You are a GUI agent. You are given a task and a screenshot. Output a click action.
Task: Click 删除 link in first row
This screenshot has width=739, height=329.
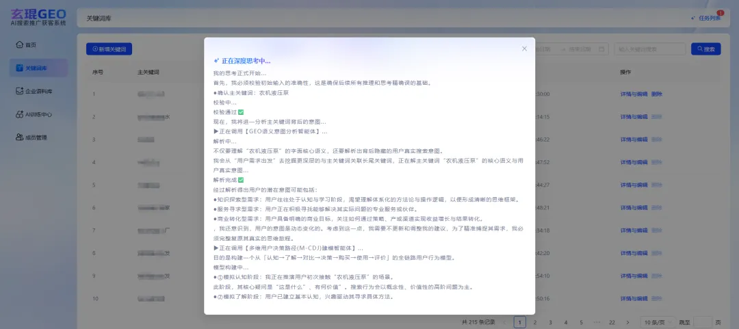tap(657, 94)
